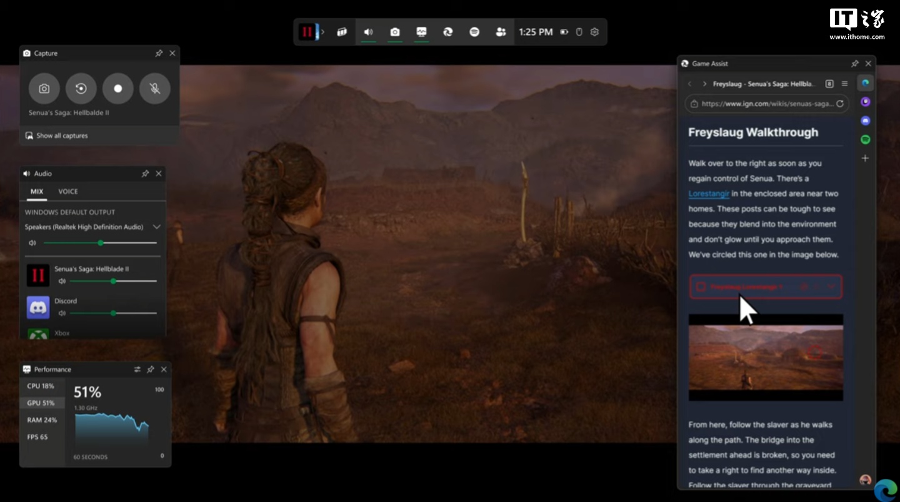Click the IGN URL address bar

click(766, 104)
